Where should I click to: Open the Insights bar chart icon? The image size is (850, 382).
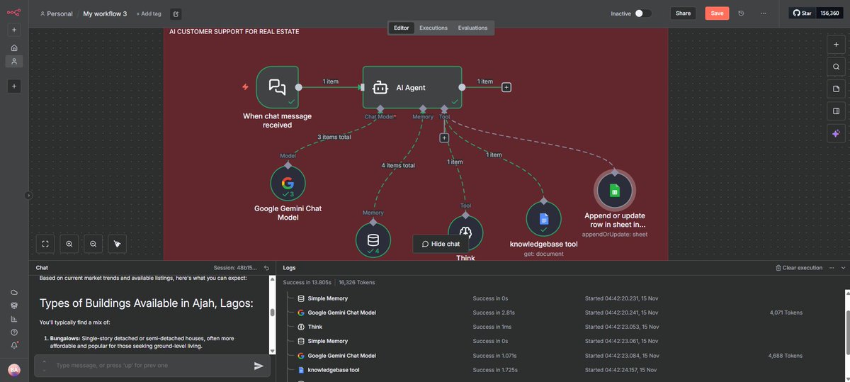[14, 319]
